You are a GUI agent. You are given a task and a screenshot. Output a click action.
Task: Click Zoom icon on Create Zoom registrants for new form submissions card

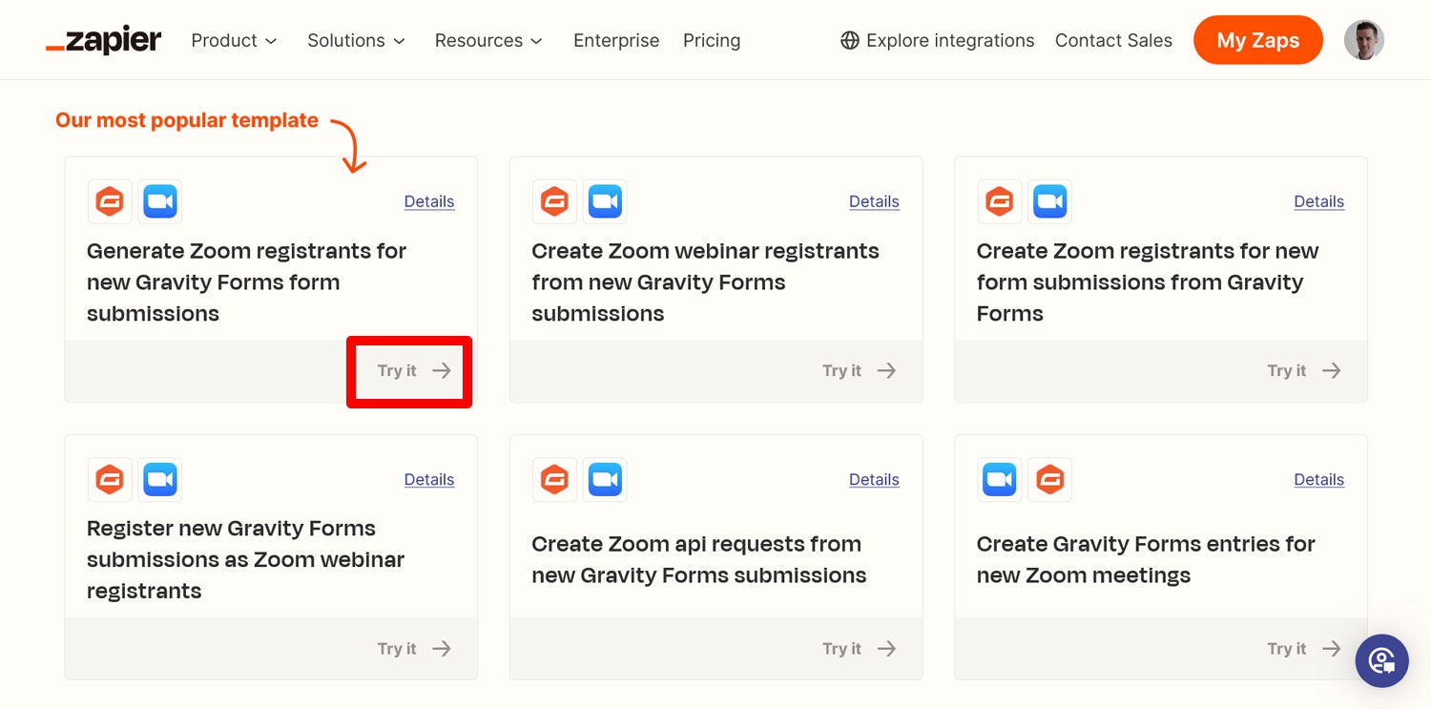pyautogui.click(x=1049, y=201)
